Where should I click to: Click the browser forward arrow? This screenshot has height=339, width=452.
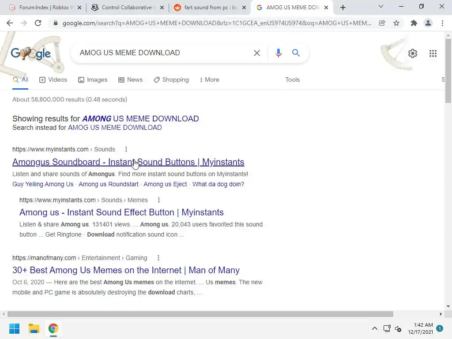24,23
